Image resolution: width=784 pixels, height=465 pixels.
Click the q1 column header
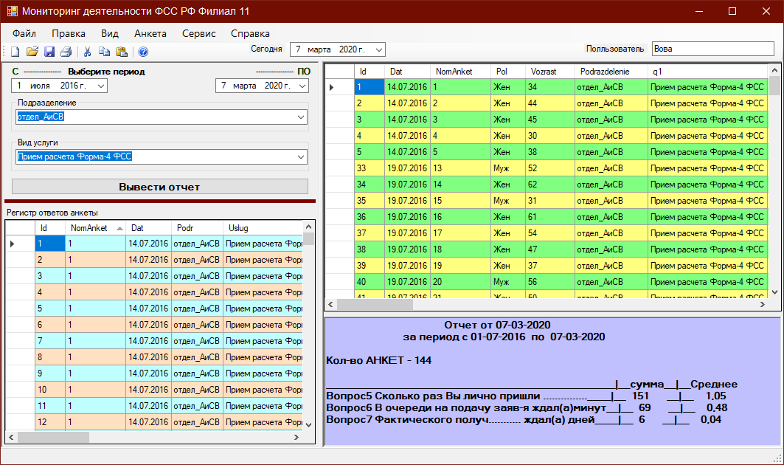(x=707, y=72)
